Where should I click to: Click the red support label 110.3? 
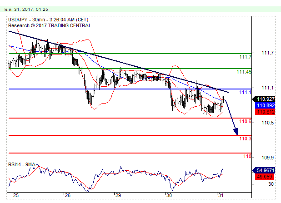pyautogui.click(x=246, y=139)
